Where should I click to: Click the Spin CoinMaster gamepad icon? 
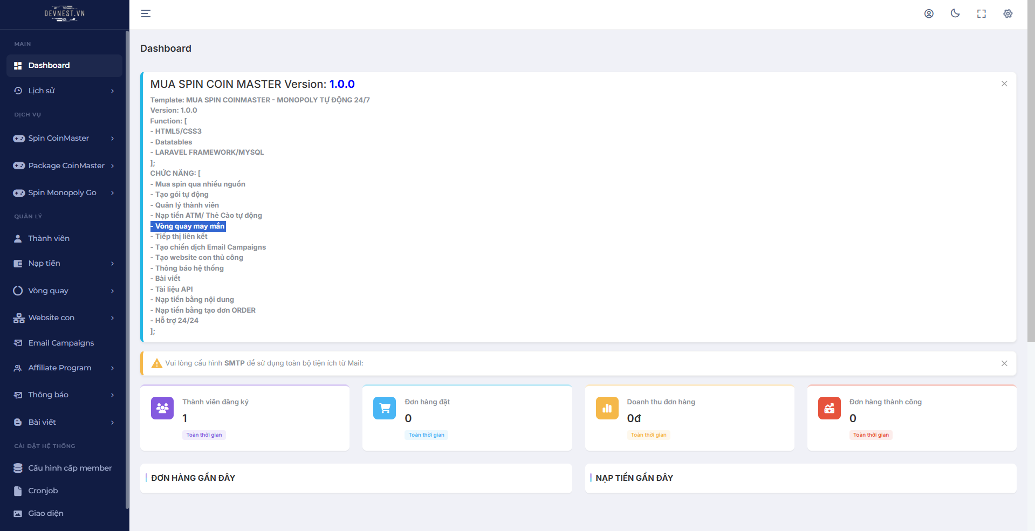[19, 139]
